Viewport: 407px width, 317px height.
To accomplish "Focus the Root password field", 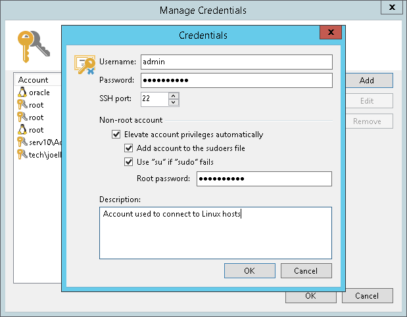I will (264, 179).
